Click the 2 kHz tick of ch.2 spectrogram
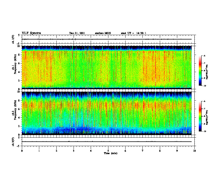This screenshot has height=169, width=219. pyautogui.click(x=19, y=126)
